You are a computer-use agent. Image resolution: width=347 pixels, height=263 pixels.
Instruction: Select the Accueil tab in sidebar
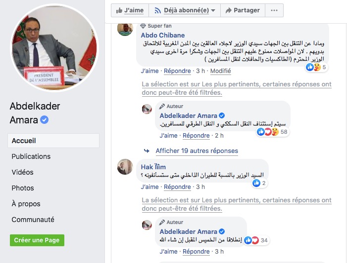(53, 141)
